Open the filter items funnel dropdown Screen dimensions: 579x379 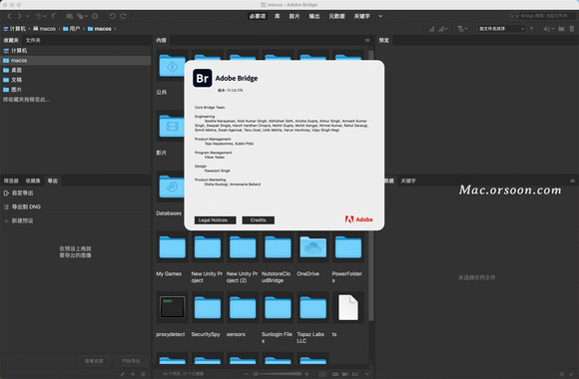(x=462, y=28)
